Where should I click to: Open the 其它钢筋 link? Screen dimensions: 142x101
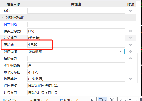point(10,25)
